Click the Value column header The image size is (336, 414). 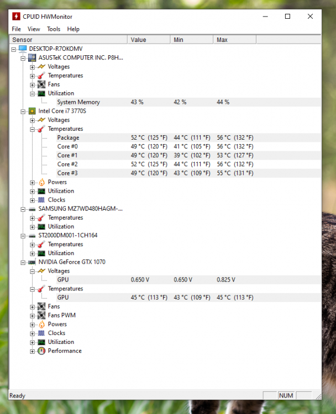149,40
